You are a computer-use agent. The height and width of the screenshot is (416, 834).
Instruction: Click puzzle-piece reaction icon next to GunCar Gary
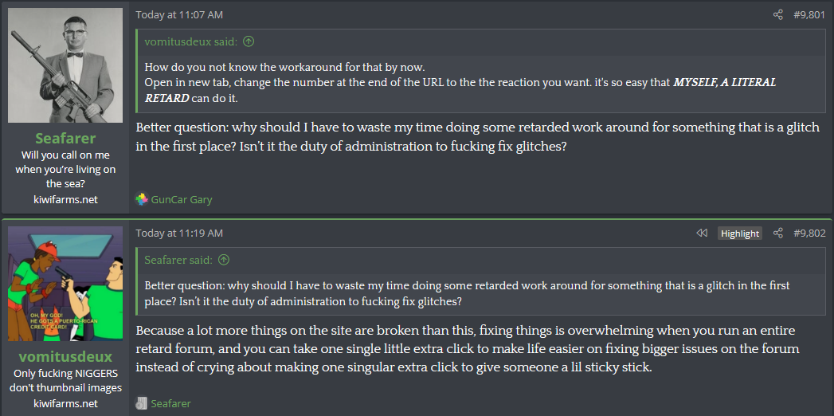pos(141,199)
